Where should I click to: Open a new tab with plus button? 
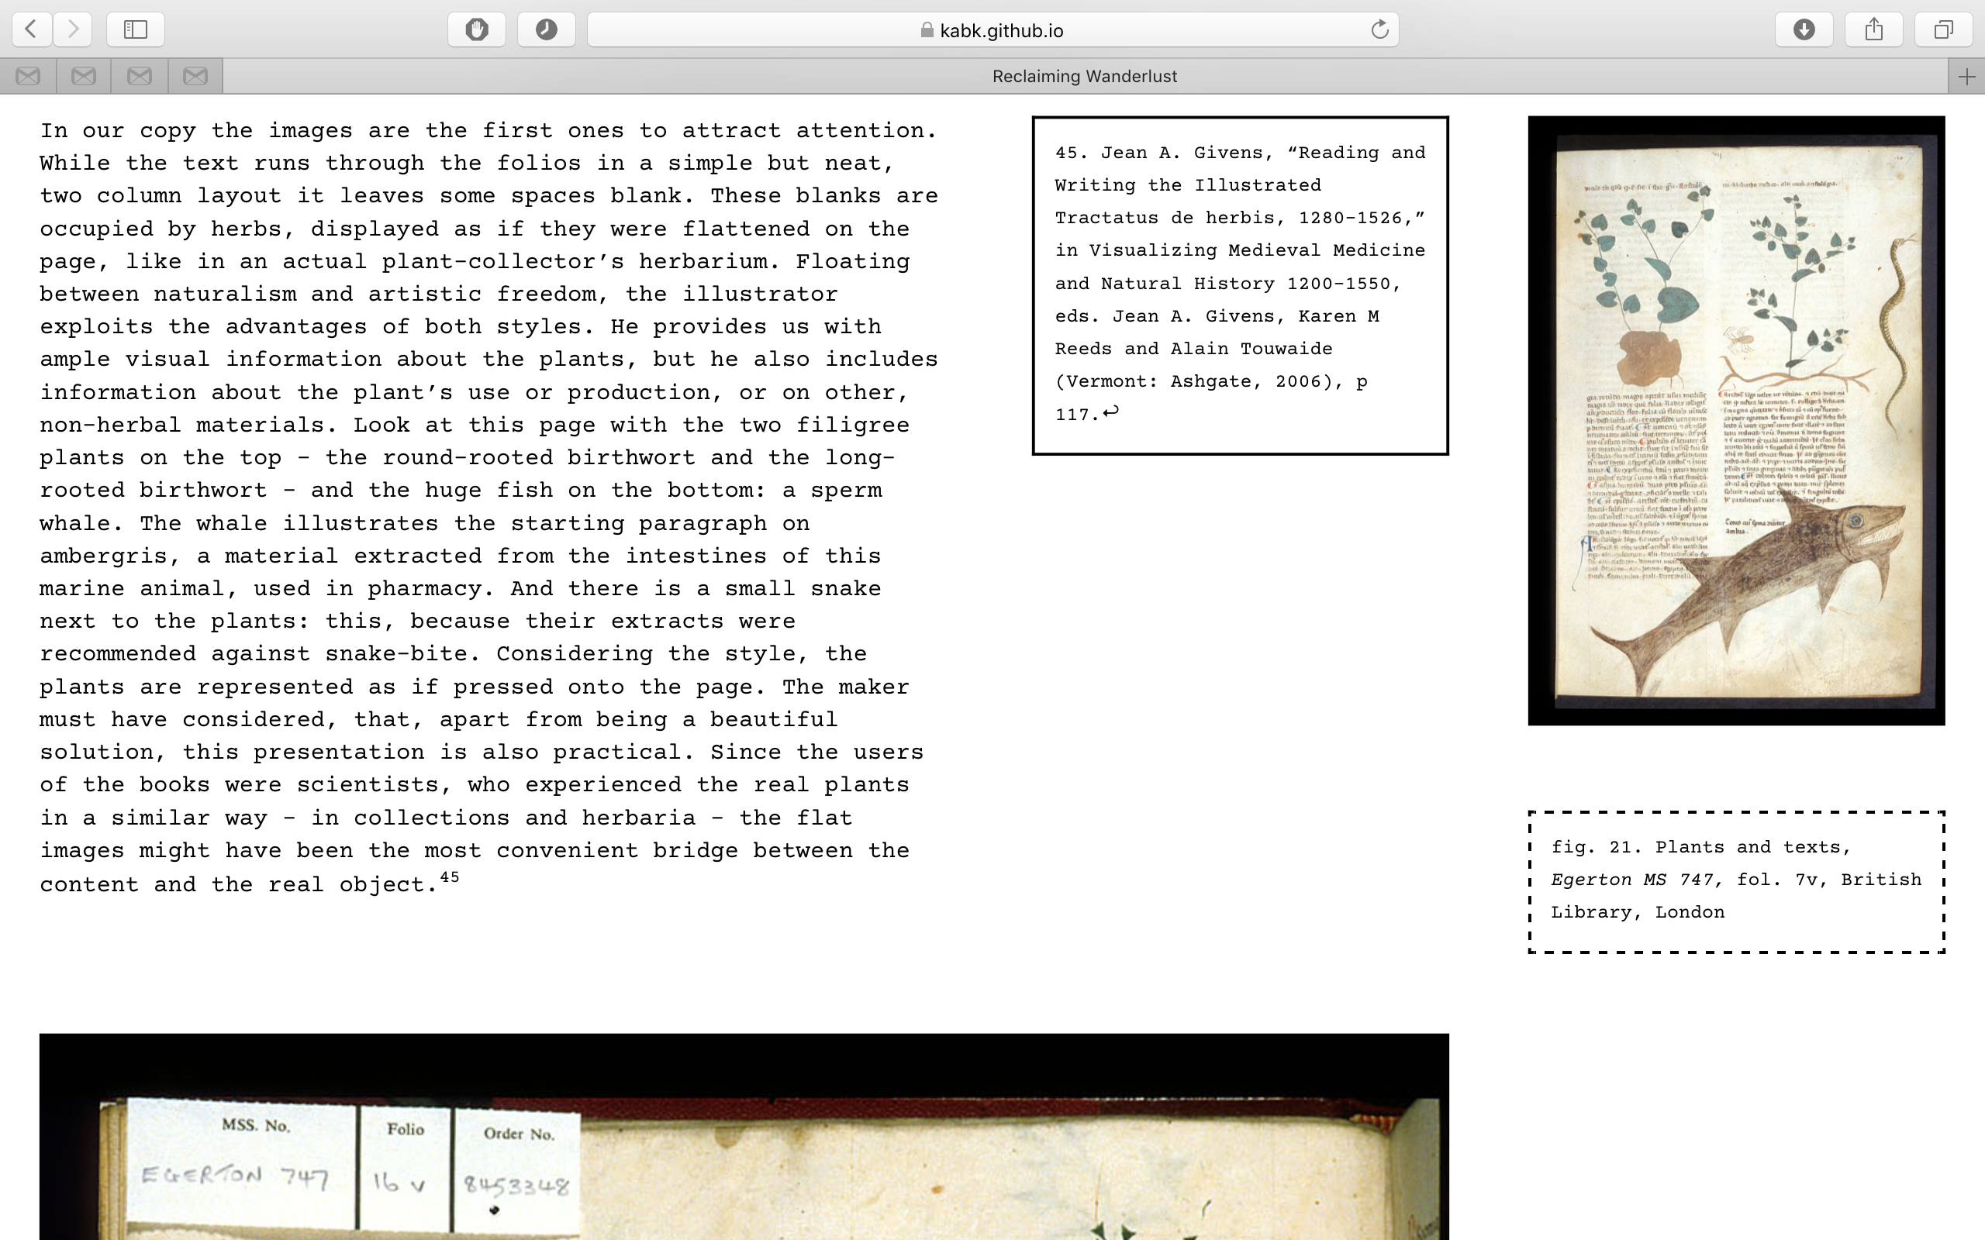1966,76
